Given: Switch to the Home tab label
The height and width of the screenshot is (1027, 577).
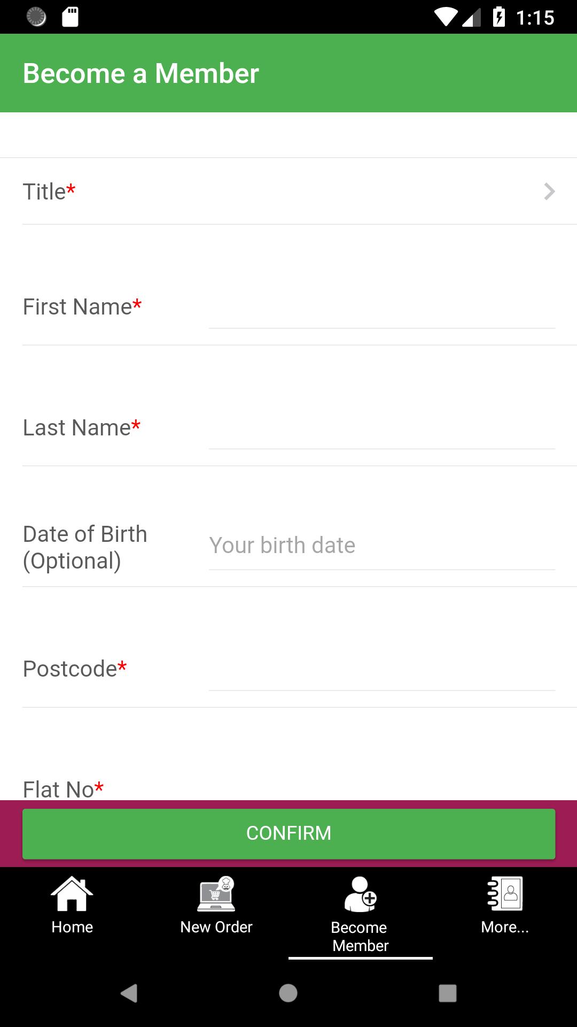Looking at the screenshot, I should click(x=72, y=927).
